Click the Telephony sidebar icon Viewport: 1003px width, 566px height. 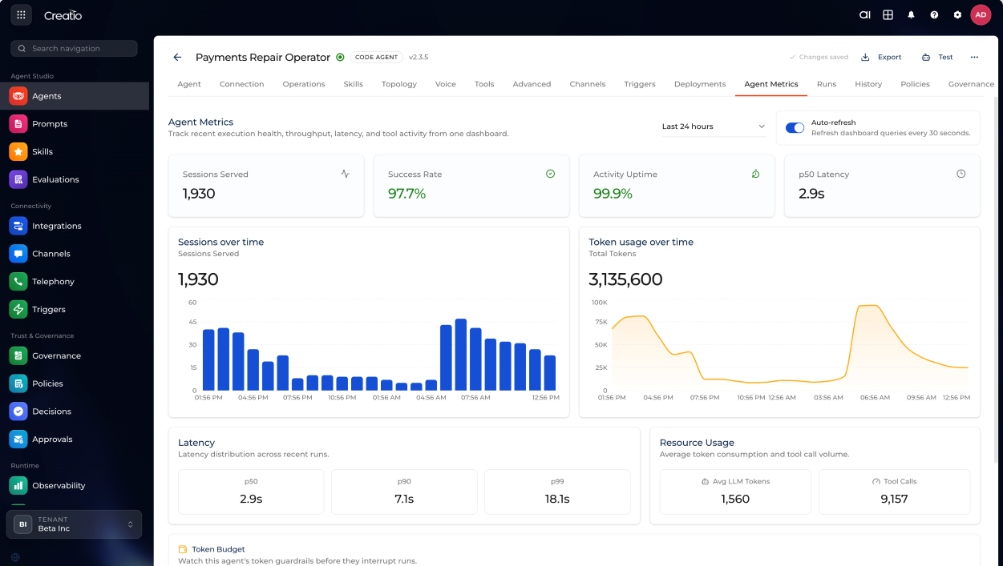click(18, 282)
